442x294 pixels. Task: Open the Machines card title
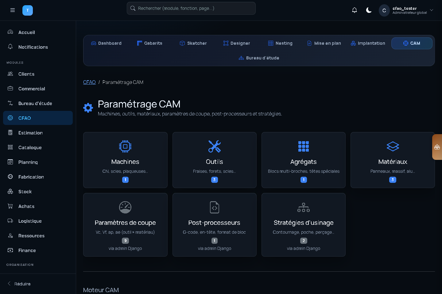coord(125,162)
